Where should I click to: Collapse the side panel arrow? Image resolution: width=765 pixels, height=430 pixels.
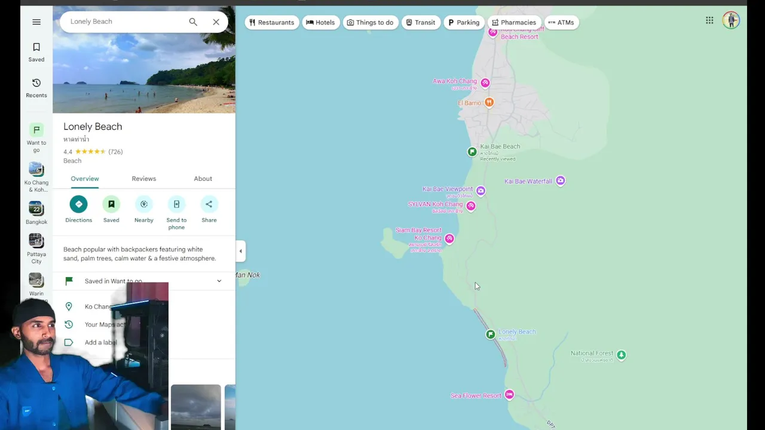(241, 251)
